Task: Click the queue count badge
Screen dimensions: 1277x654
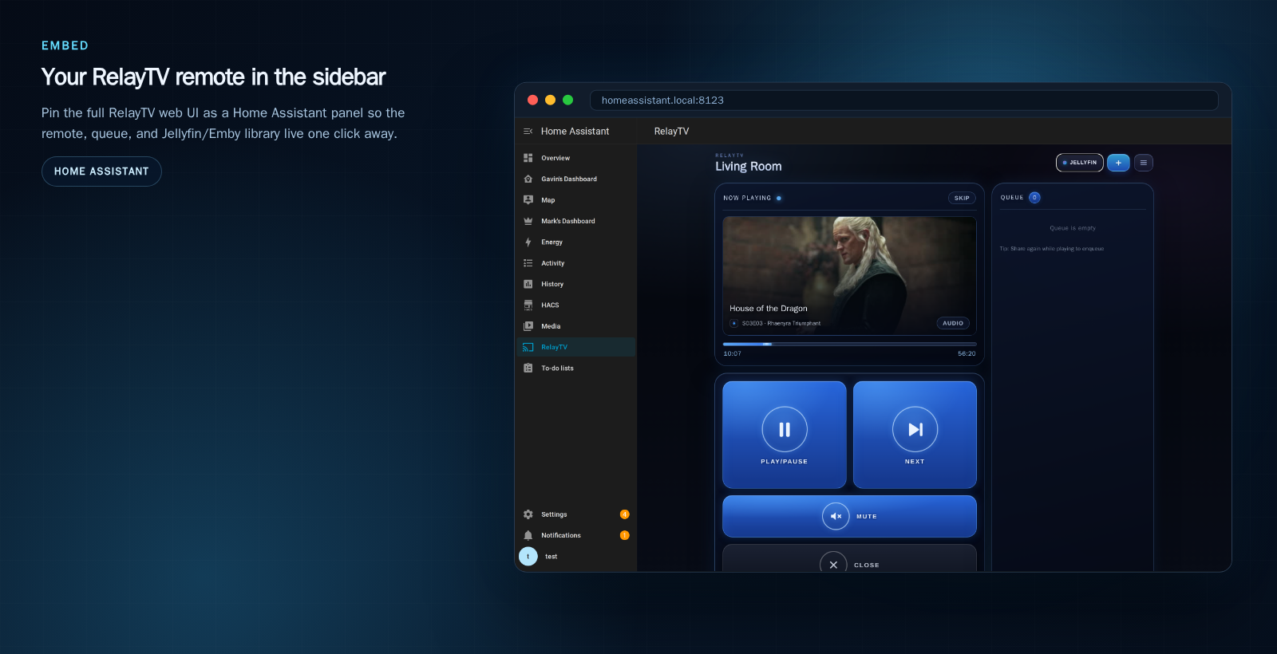Action: 1034,198
